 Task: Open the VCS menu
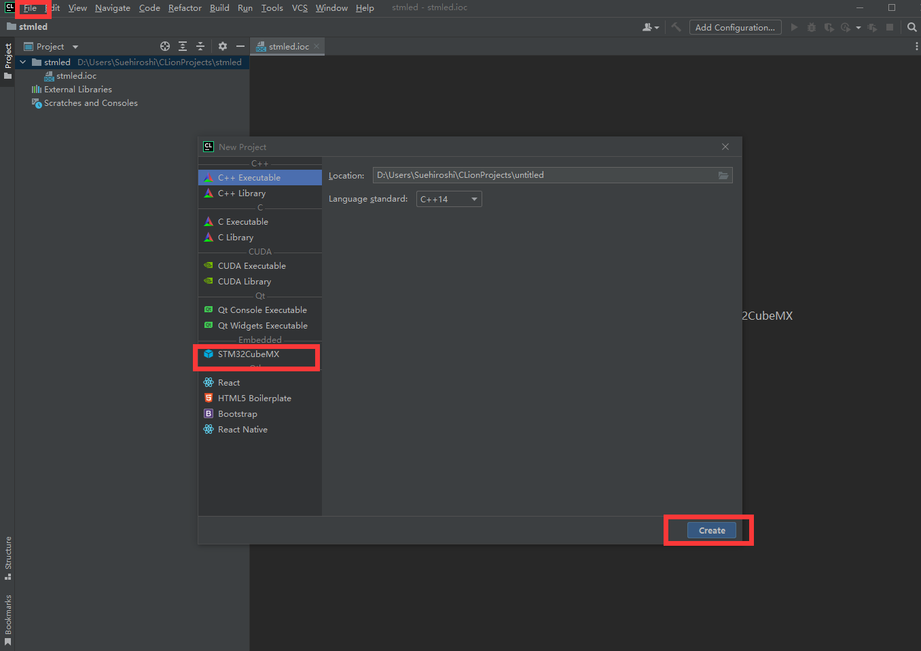(x=300, y=8)
